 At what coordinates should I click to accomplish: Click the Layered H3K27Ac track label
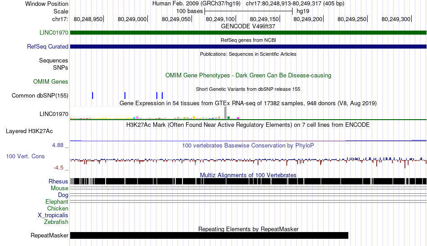[29, 131]
